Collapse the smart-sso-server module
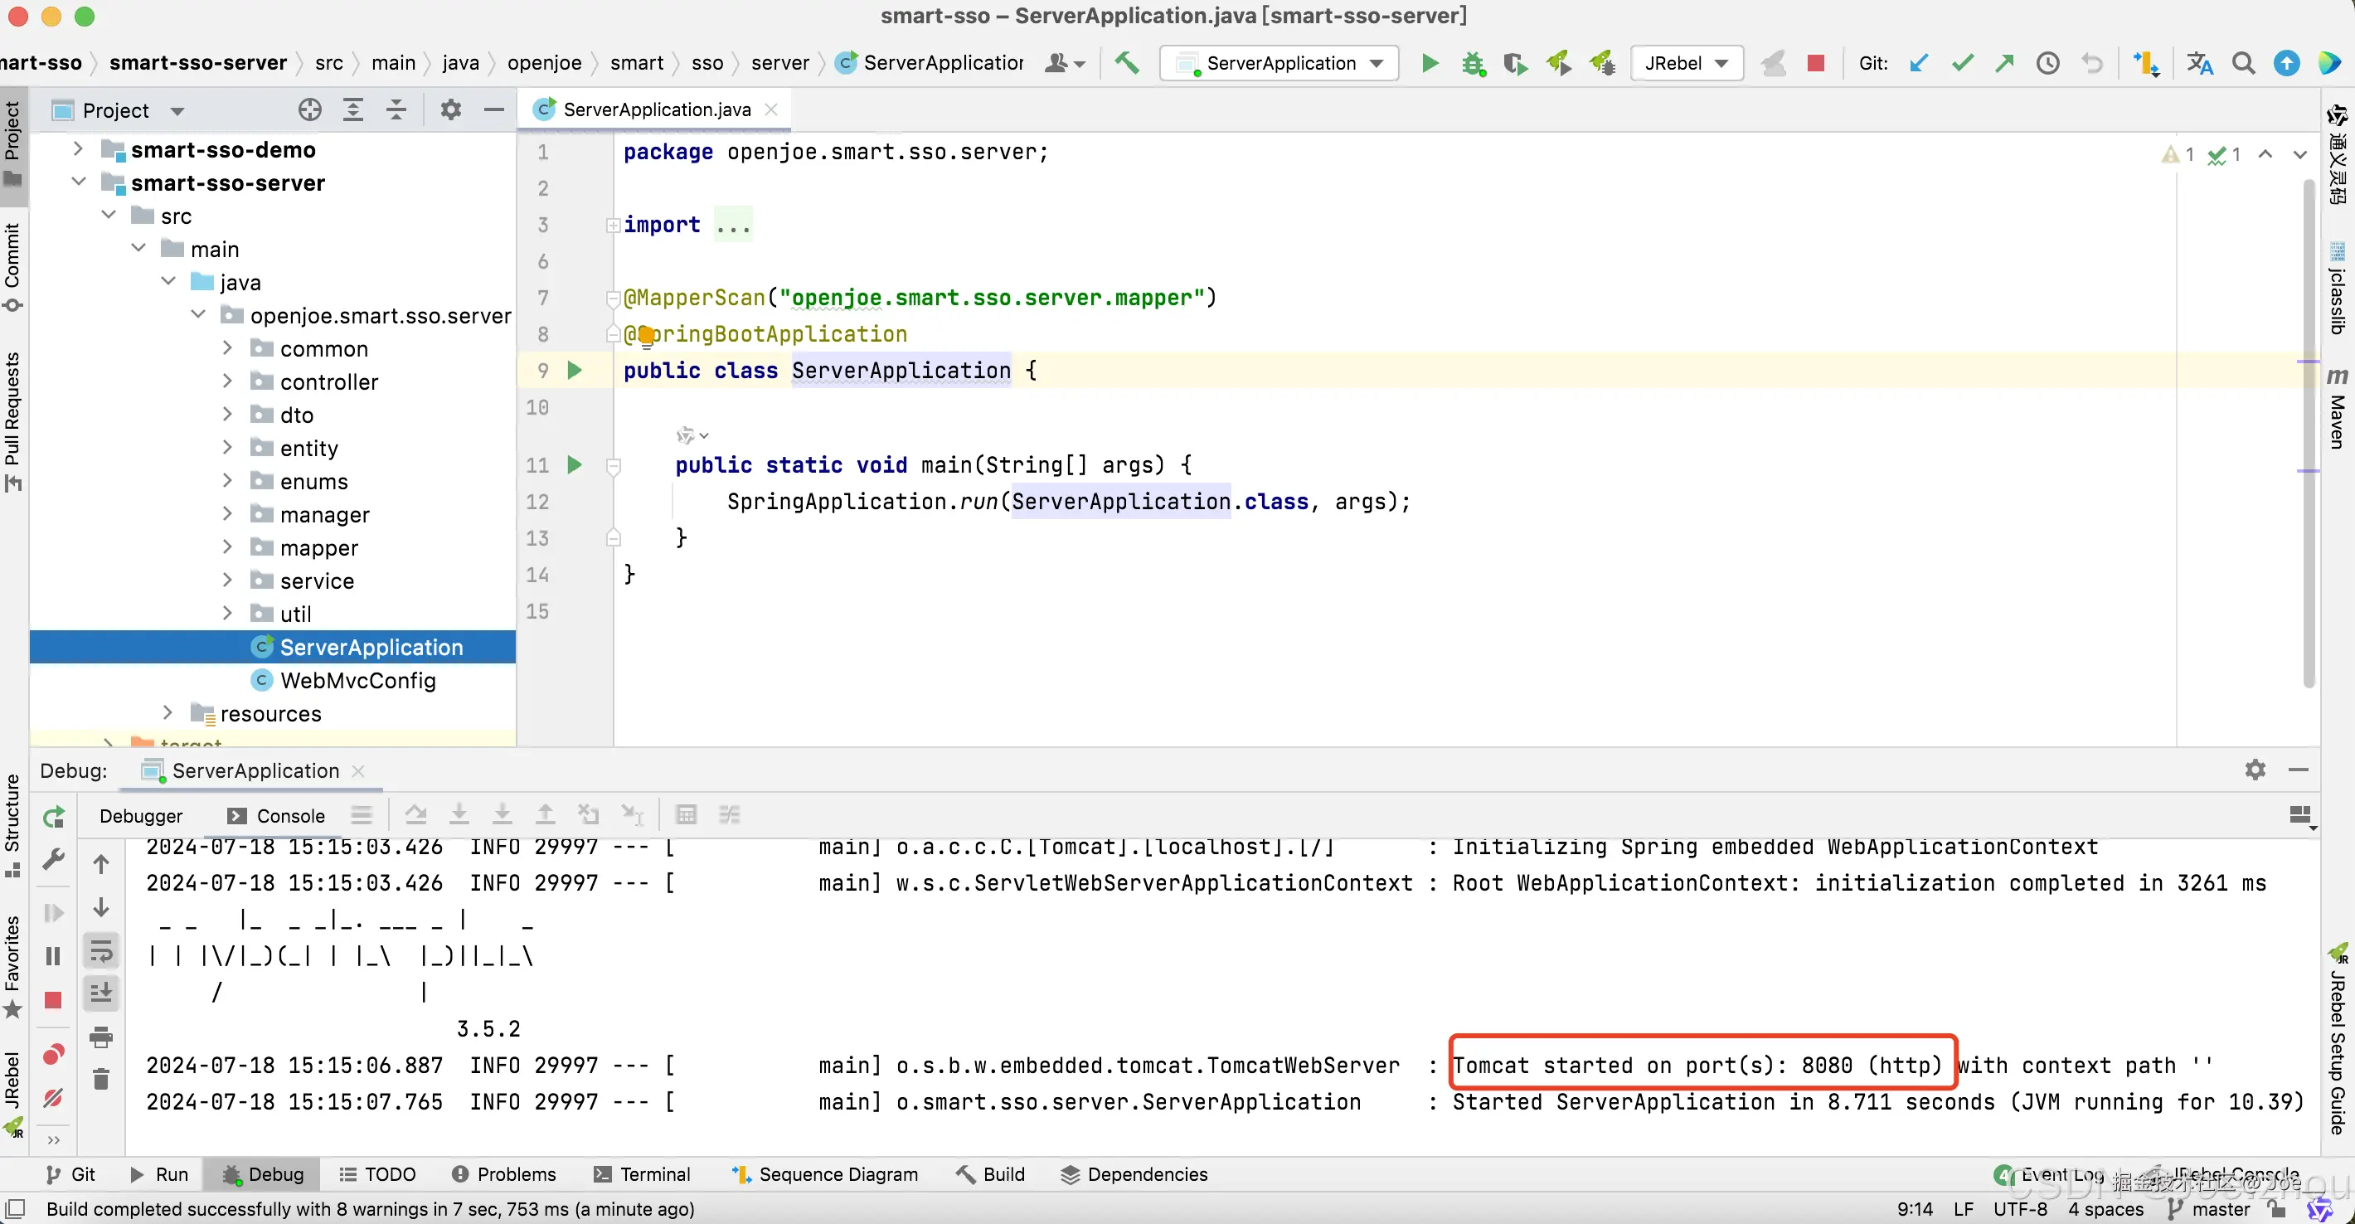The image size is (2355, 1224). (79, 182)
